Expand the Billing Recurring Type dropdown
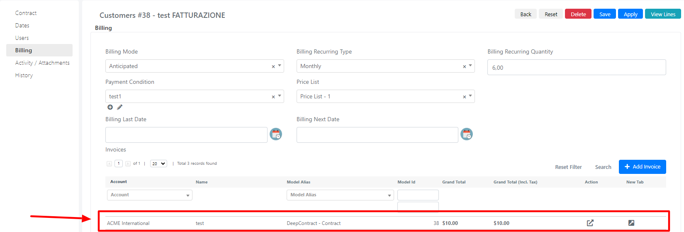This screenshot has width=684, height=232. tap(470, 66)
